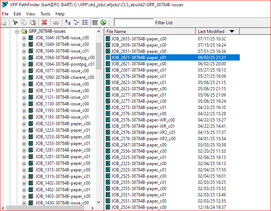Click the Copy toolbar icon
Viewport: 271px width, 211px height.
[x=24, y=22]
